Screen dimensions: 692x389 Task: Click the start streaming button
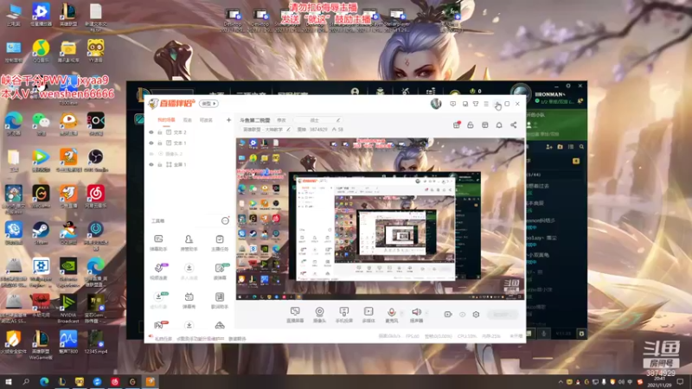pos(502,315)
